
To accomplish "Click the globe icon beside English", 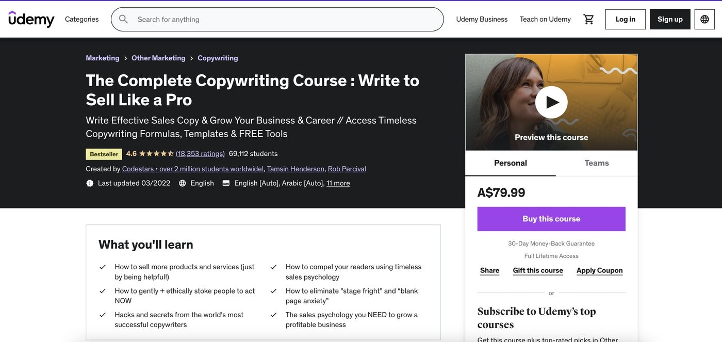I will click(183, 183).
